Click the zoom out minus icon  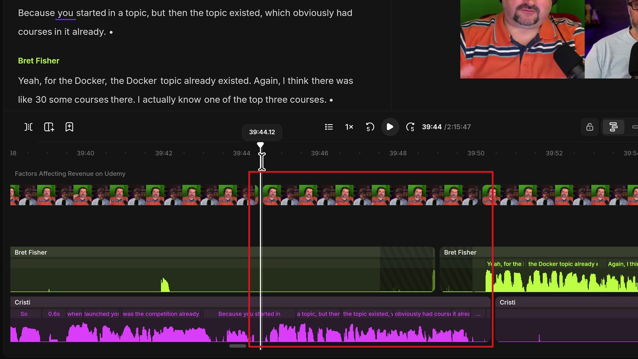pos(635,127)
